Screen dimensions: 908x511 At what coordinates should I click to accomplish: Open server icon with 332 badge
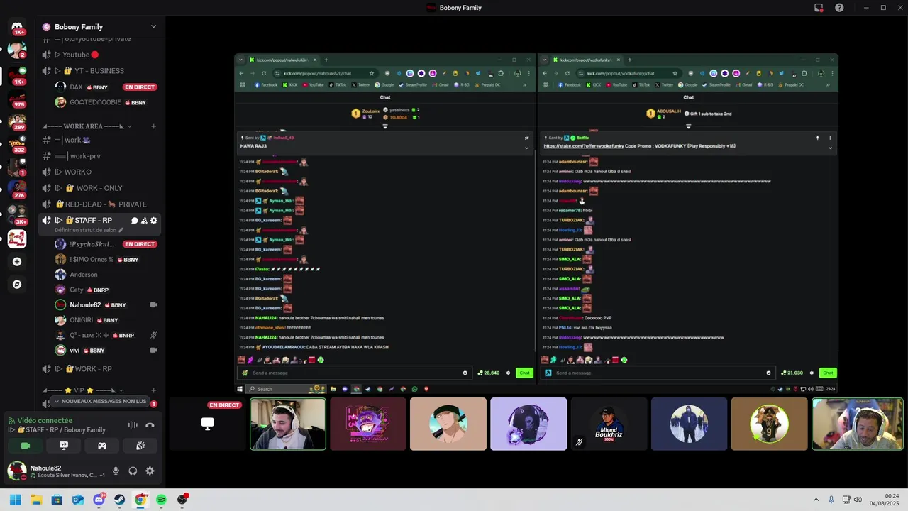[17, 145]
